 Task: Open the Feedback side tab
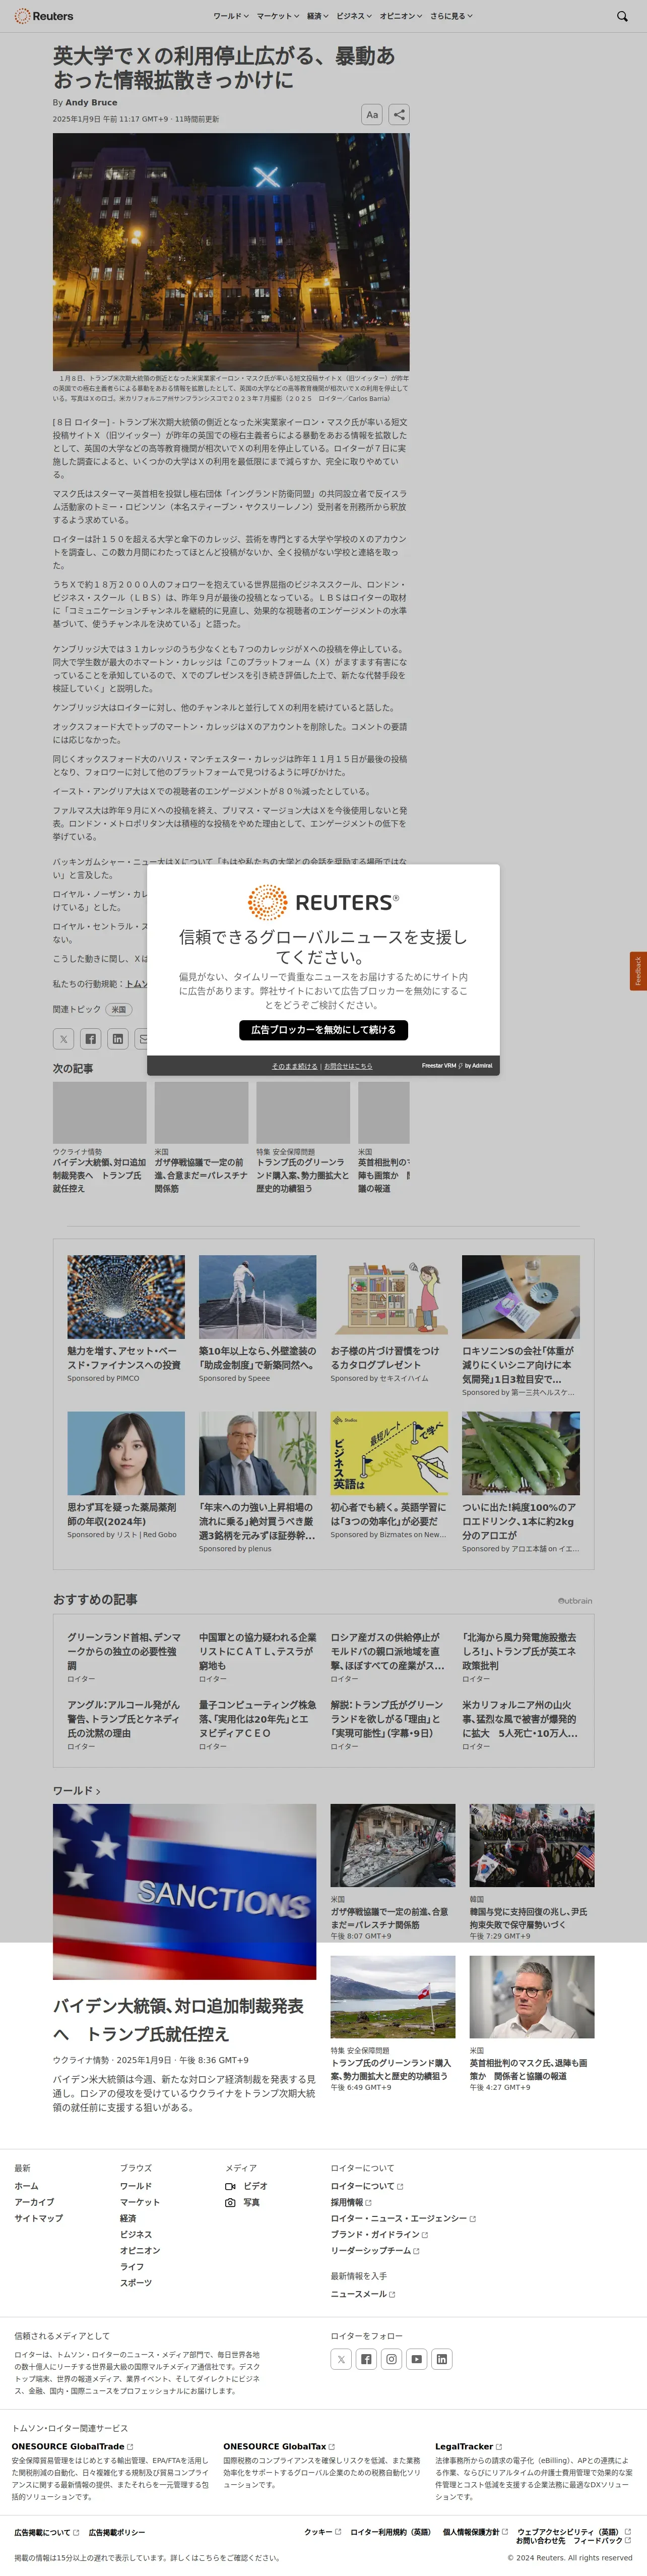pyautogui.click(x=638, y=971)
